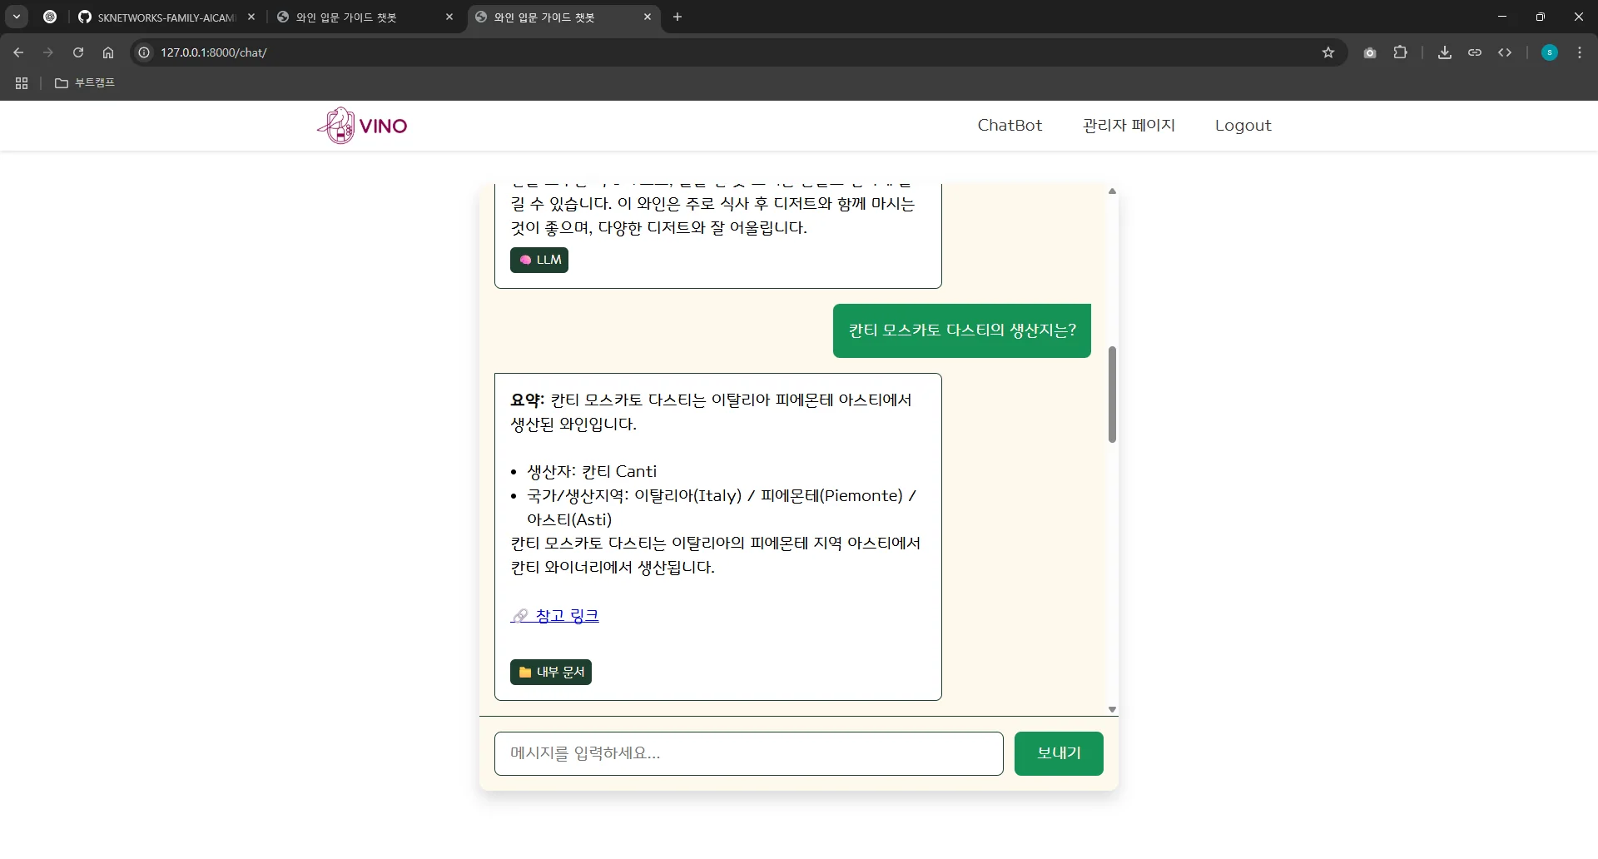Open the browser home page
Image resolution: width=1598 pixels, height=859 pixels.
108,52
